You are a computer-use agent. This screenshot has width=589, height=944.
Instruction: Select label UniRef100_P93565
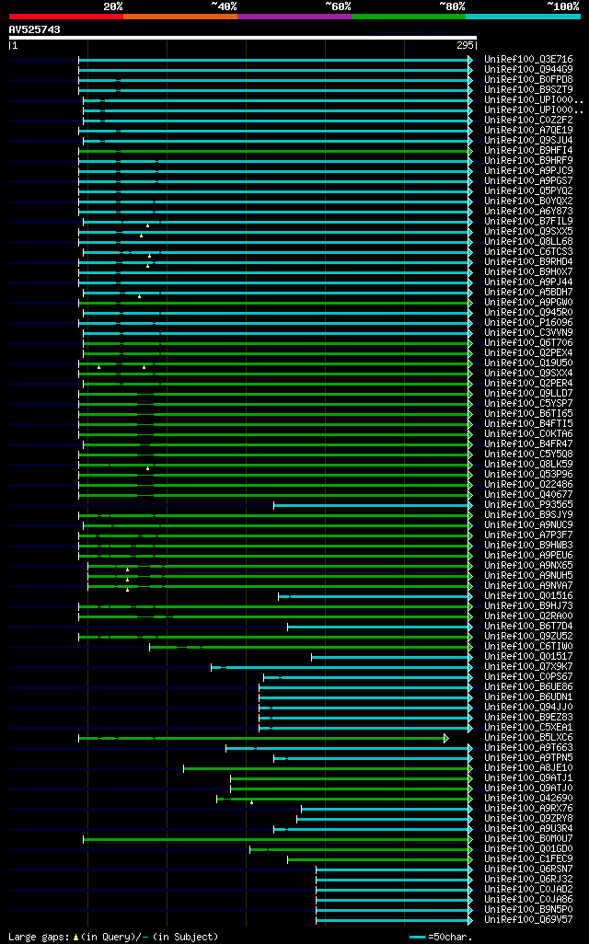529,504
